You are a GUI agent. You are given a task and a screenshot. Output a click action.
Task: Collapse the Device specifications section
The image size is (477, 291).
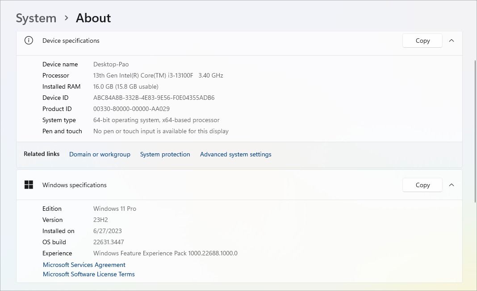click(451, 40)
